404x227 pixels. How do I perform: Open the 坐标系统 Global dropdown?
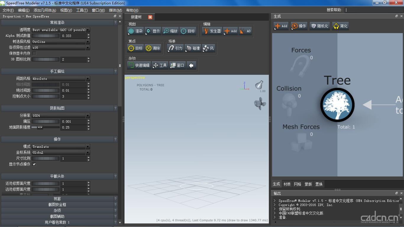(61, 153)
